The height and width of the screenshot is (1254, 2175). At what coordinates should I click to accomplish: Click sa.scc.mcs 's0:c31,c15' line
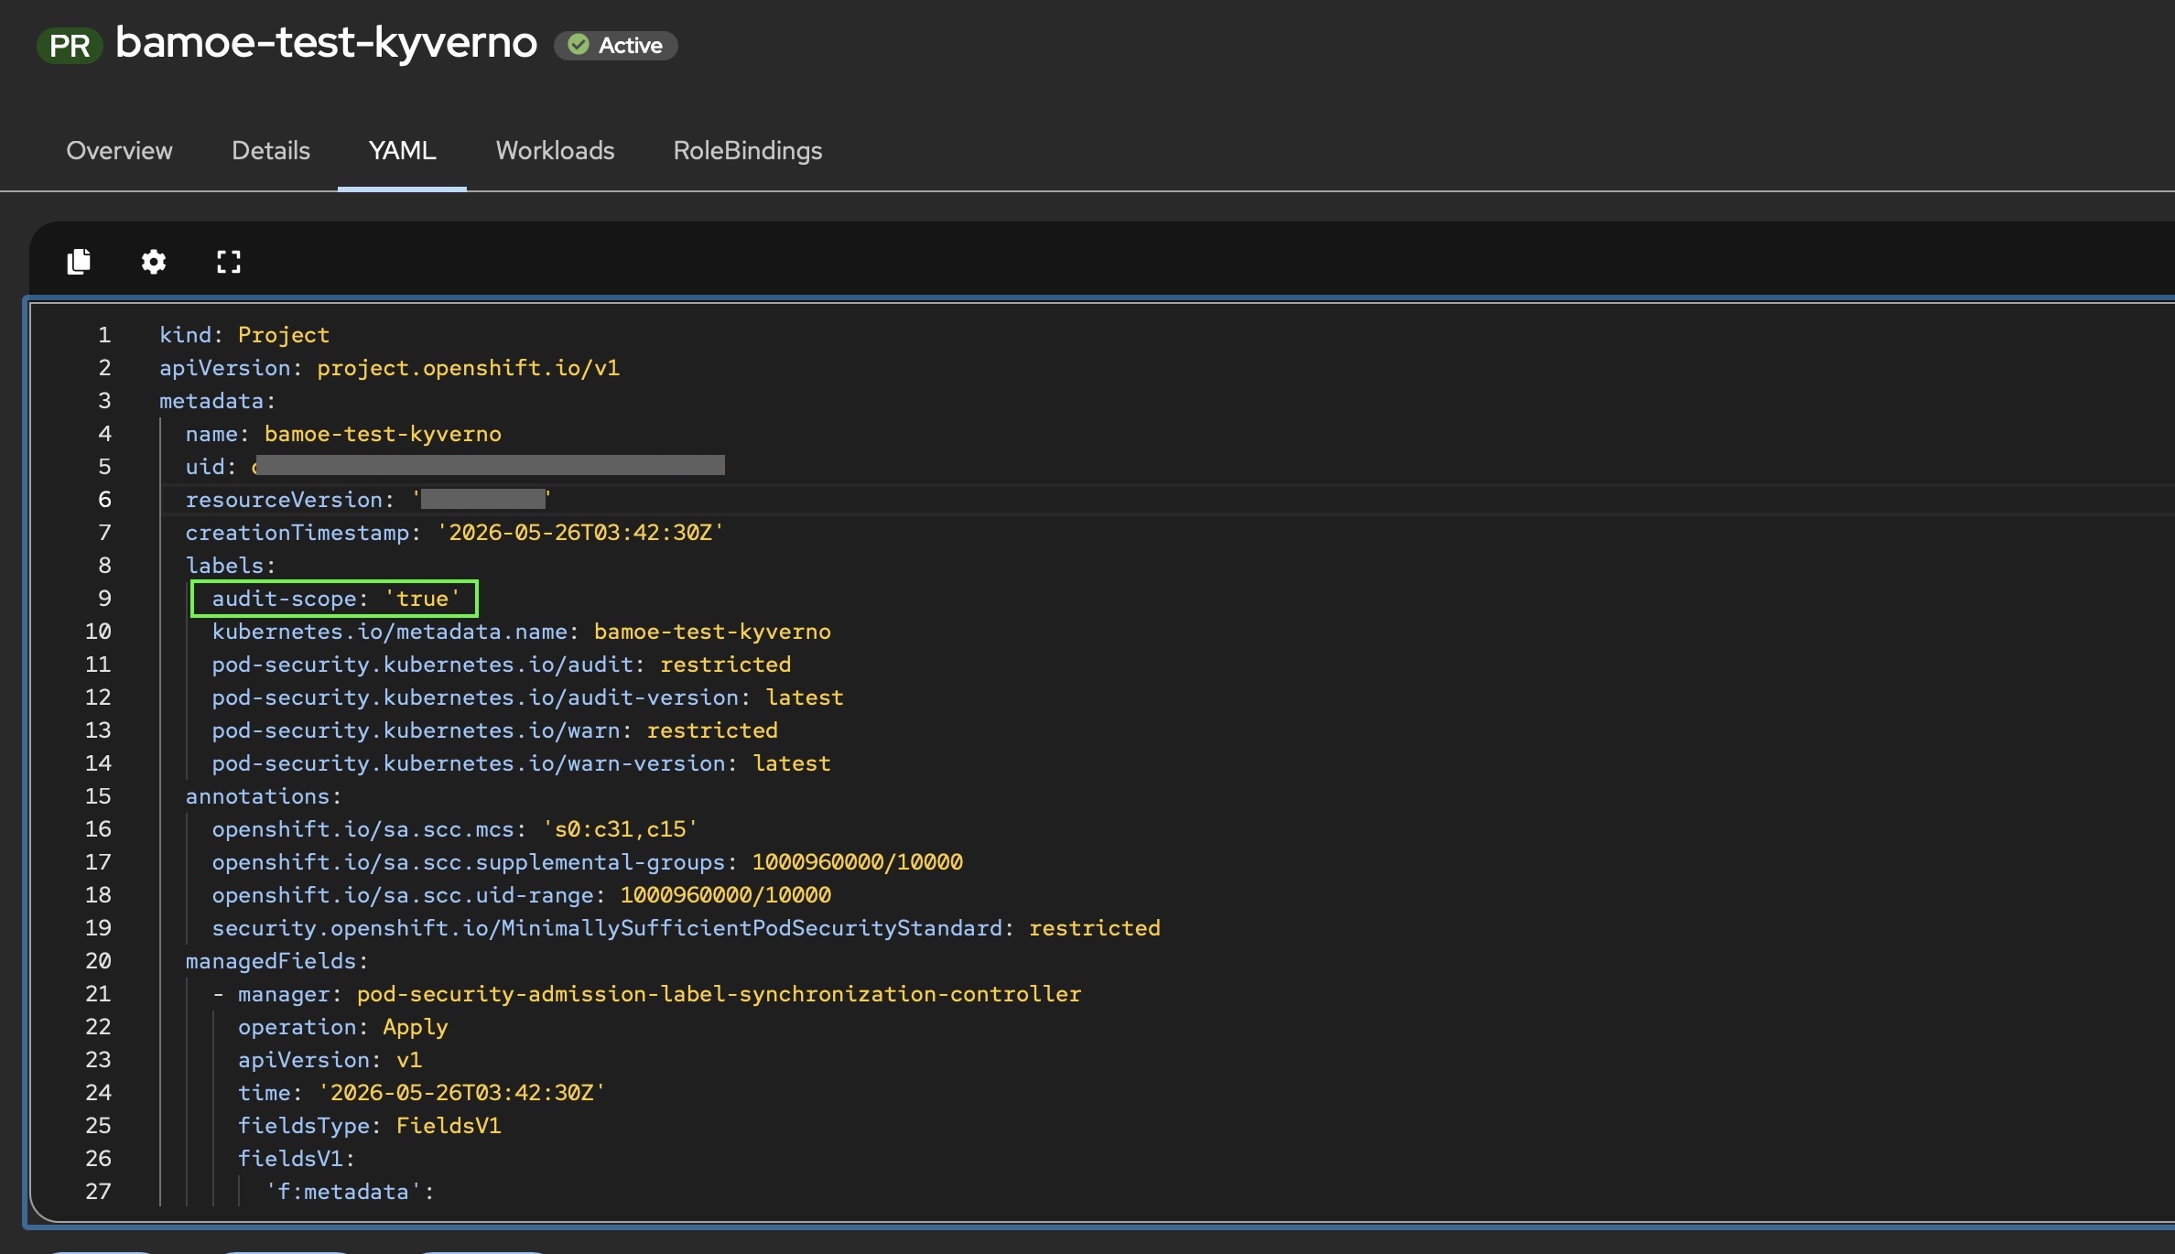[455, 829]
